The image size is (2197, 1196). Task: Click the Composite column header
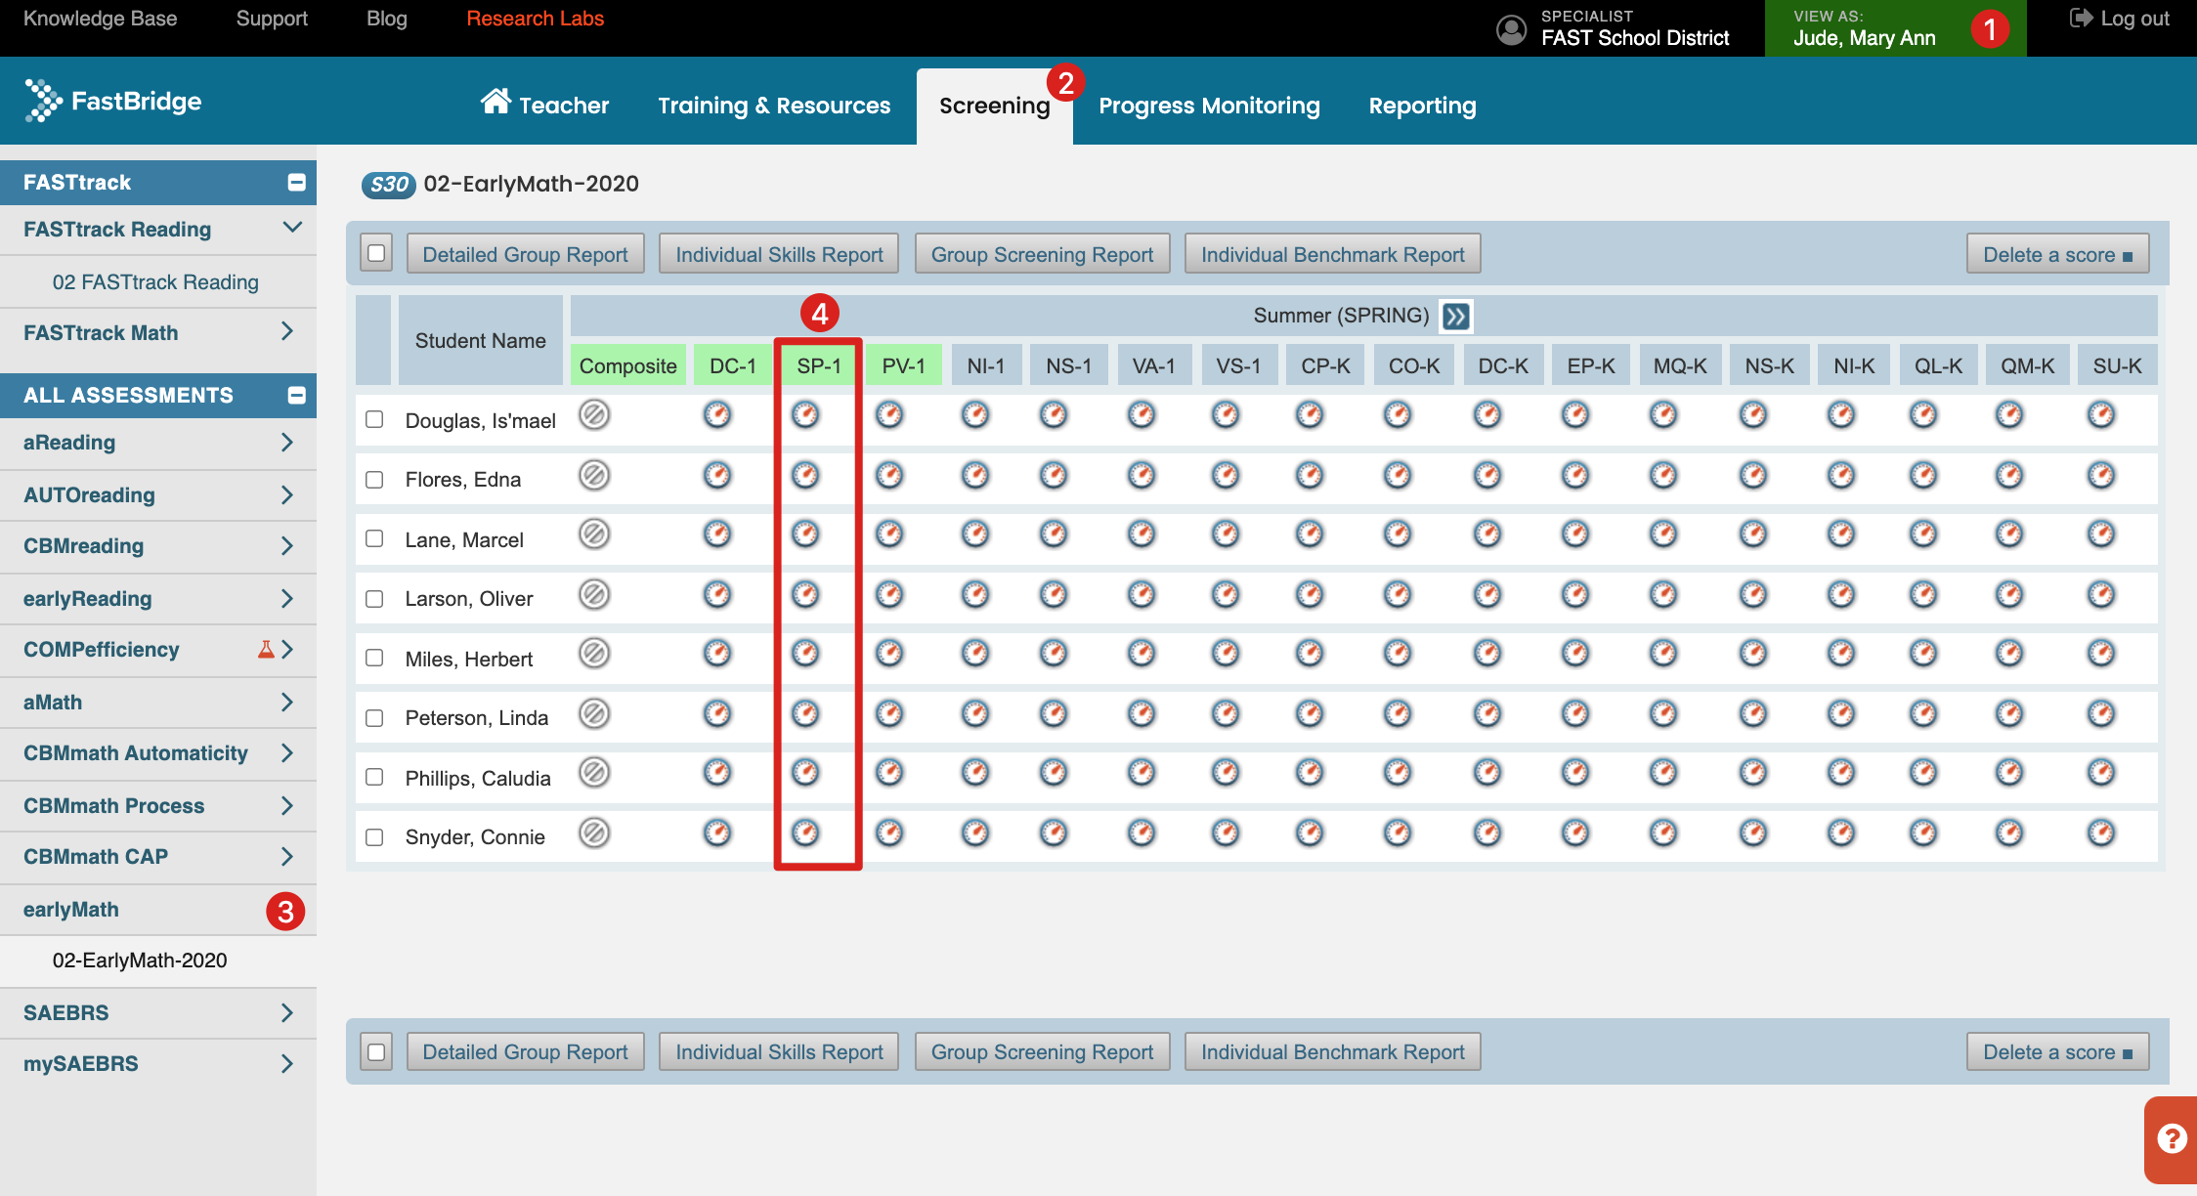click(627, 365)
